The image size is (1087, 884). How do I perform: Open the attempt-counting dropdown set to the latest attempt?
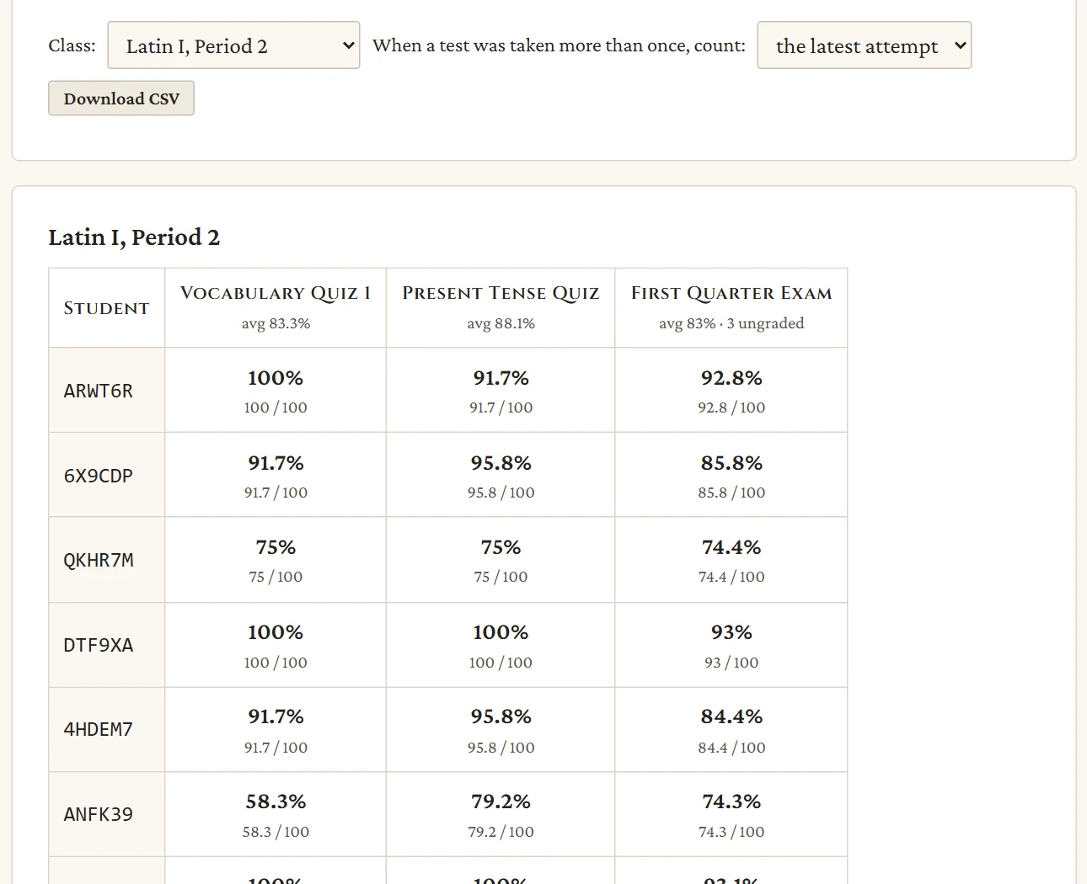click(x=864, y=45)
